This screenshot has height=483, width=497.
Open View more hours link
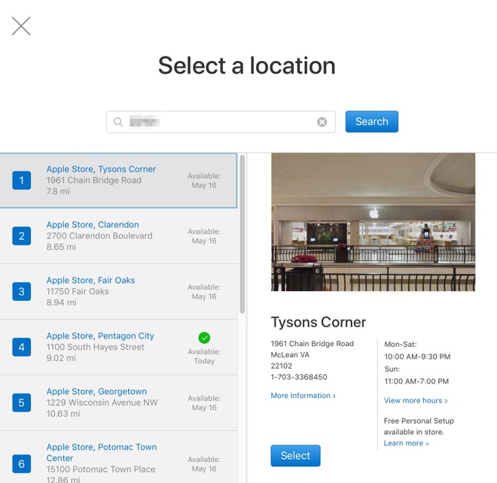click(x=416, y=400)
